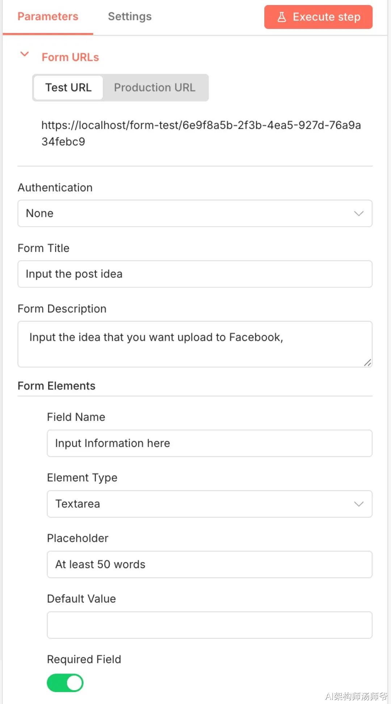Click the empty Default Value field
Image resolution: width=391 pixels, height=704 pixels.
coord(209,625)
